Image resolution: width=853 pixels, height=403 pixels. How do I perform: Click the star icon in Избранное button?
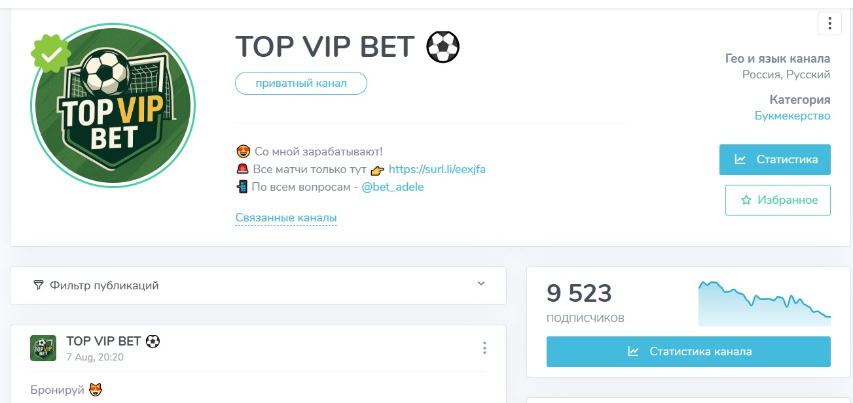click(746, 200)
